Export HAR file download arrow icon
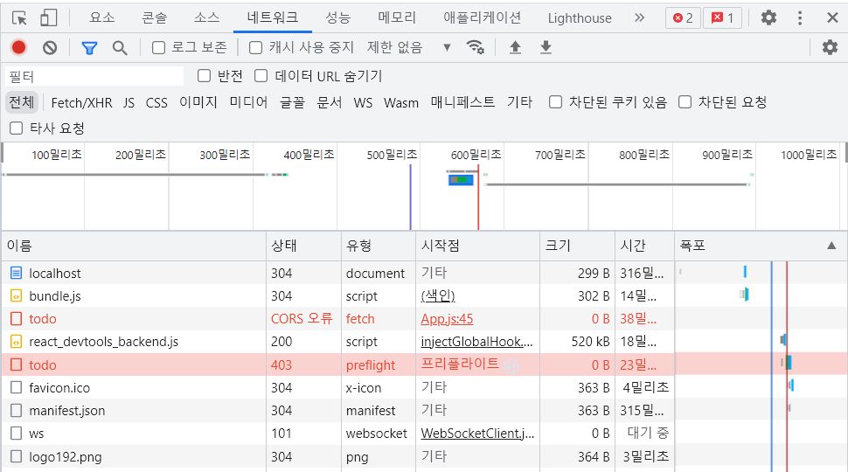 click(546, 47)
